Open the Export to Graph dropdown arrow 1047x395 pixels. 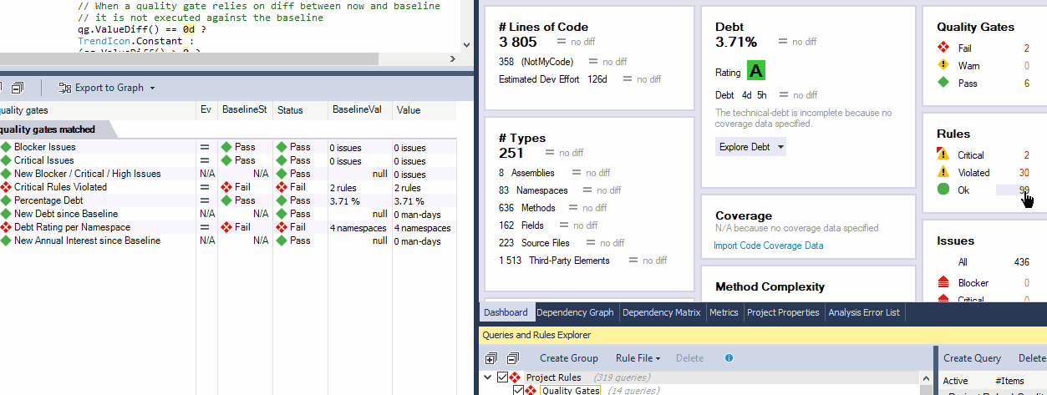152,88
